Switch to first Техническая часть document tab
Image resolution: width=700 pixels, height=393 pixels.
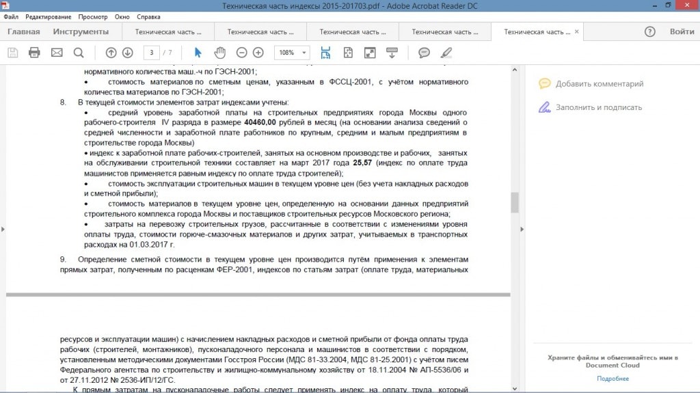click(x=168, y=31)
